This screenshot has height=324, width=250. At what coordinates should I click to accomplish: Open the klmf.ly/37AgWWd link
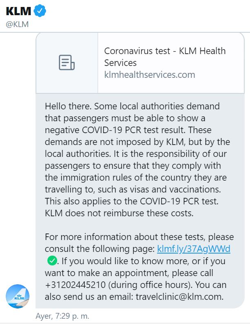194,249
